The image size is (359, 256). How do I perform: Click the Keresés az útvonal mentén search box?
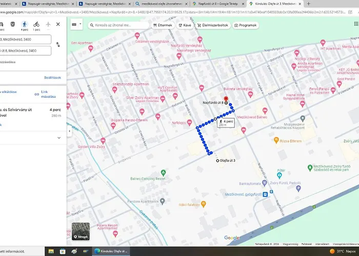tap(118, 25)
